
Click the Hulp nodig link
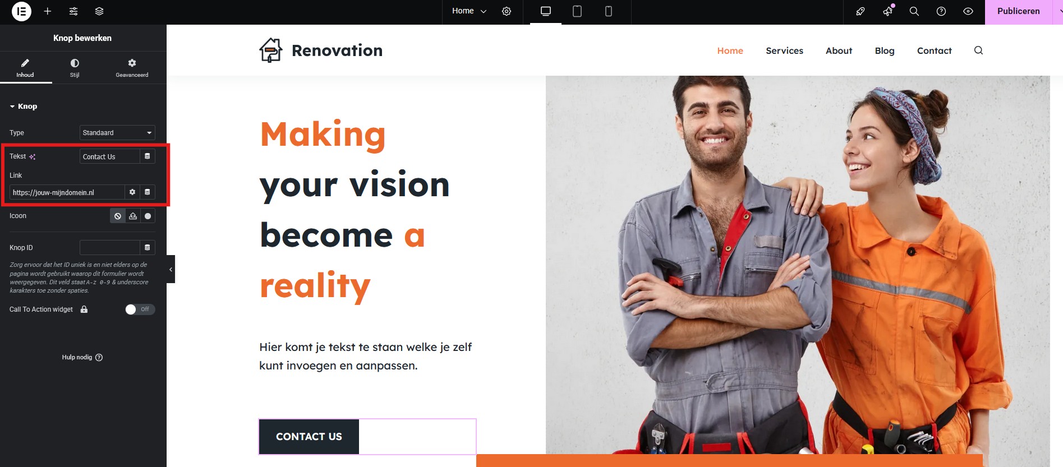82,358
